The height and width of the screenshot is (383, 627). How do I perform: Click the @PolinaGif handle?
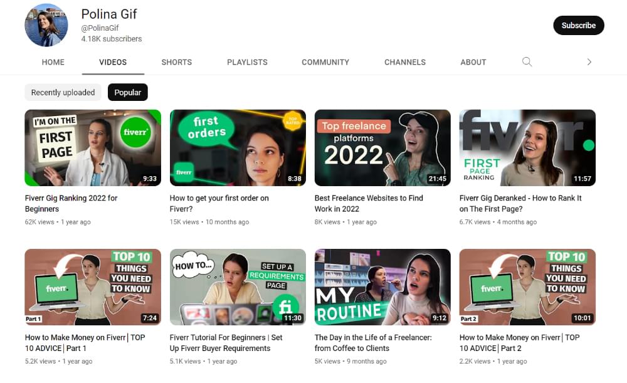(100, 28)
